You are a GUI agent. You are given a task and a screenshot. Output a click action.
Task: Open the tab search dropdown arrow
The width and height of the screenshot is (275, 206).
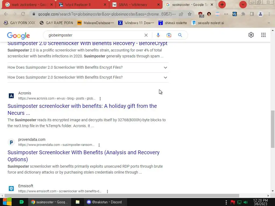pyautogui.click(x=243, y=5)
